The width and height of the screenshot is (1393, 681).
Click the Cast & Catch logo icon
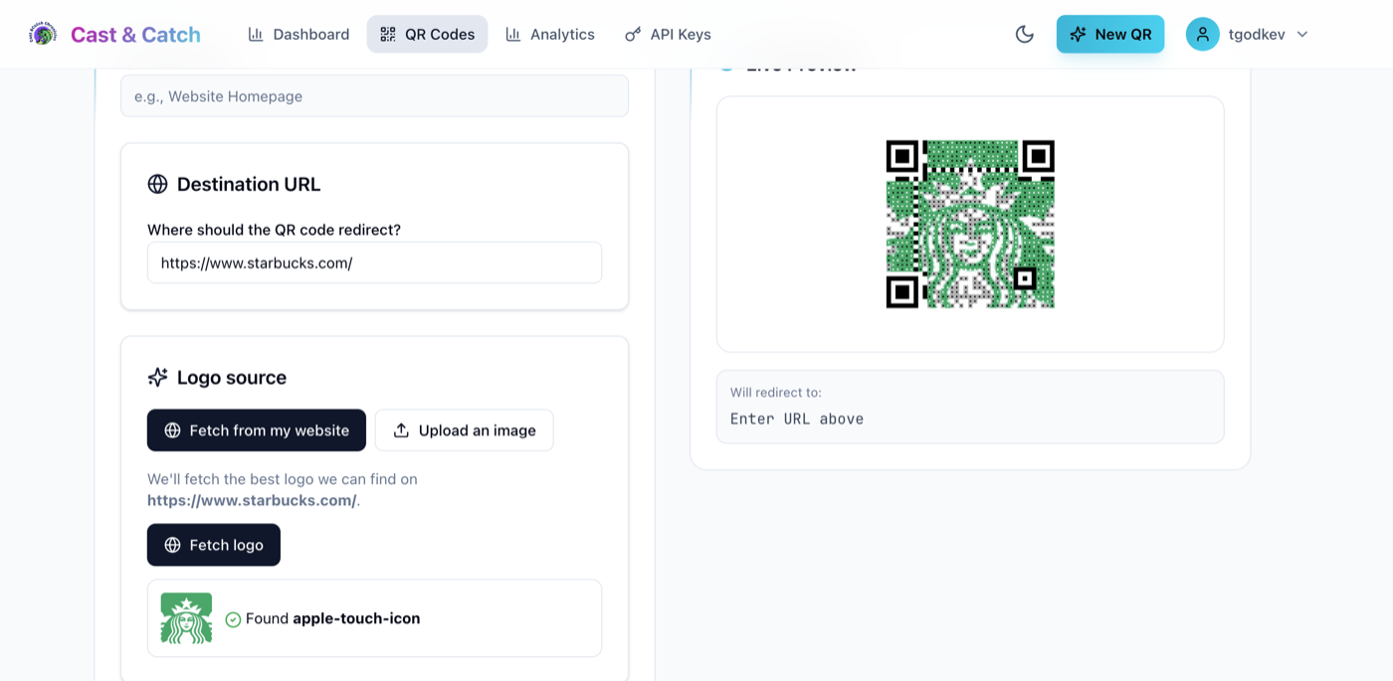click(43, 34)
